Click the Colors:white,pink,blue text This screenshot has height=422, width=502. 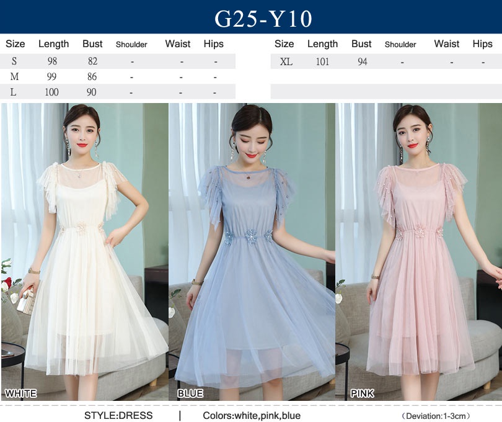pos(252,415)
